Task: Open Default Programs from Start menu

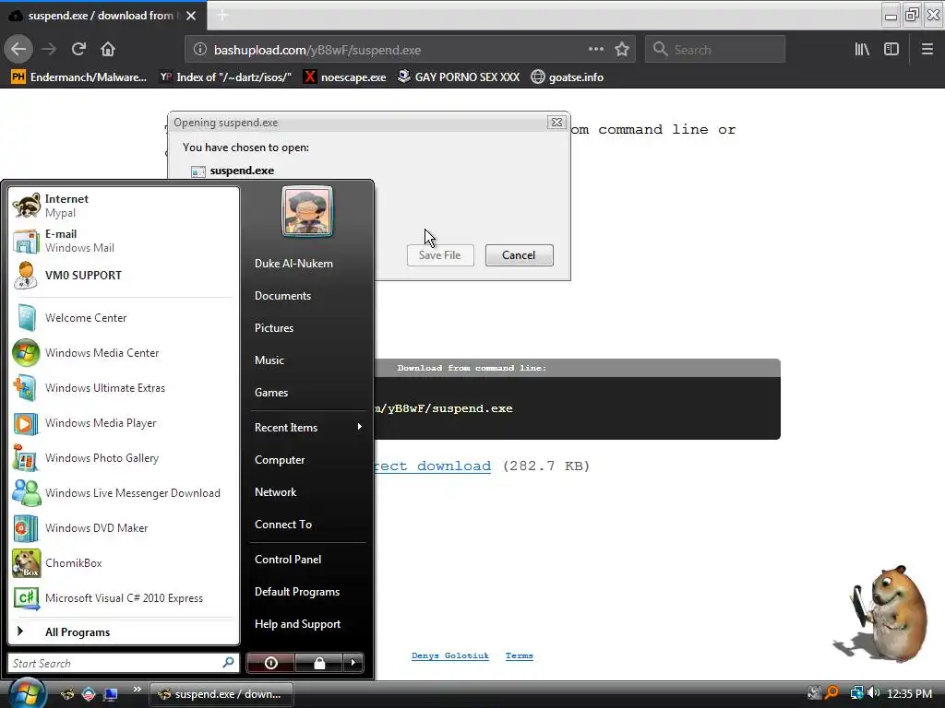Action: coord(307,592)
